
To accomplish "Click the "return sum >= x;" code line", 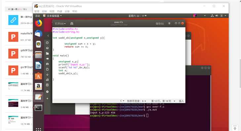I will [x=76, y=47].
